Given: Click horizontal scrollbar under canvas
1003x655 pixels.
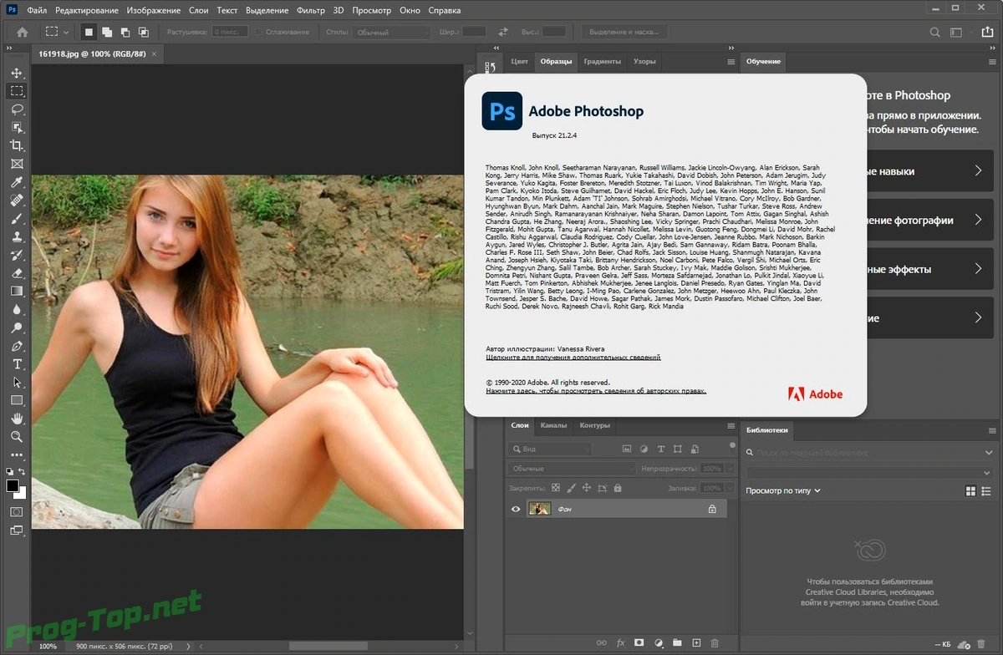Looking at the screenshot, I should click(x=328, y=646).
